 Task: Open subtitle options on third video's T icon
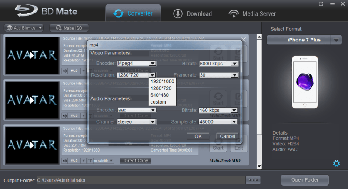(x=90, y=161)
